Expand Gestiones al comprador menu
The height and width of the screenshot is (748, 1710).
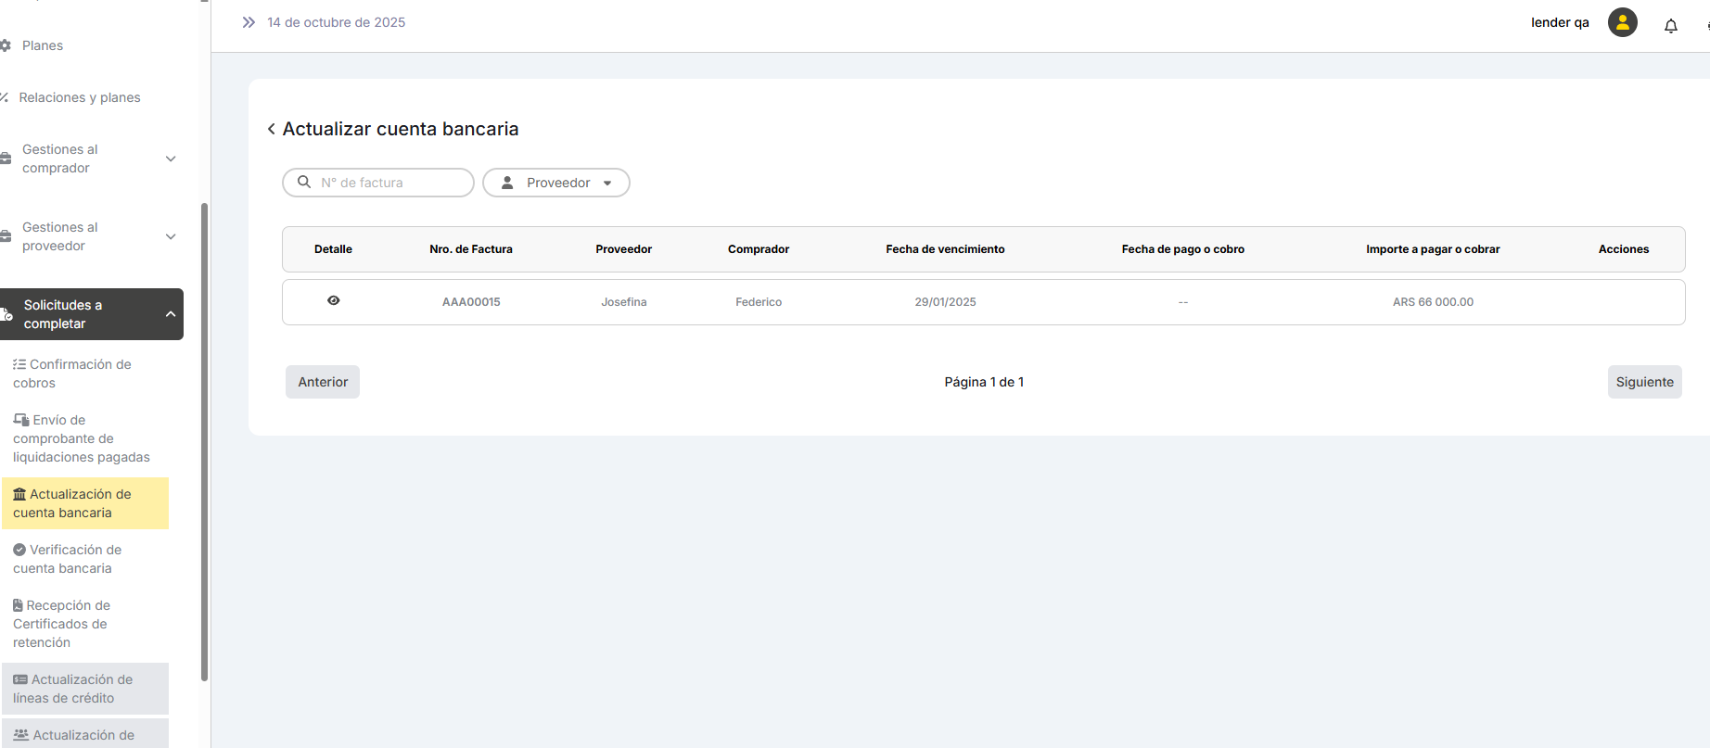(x=171, y=158)
